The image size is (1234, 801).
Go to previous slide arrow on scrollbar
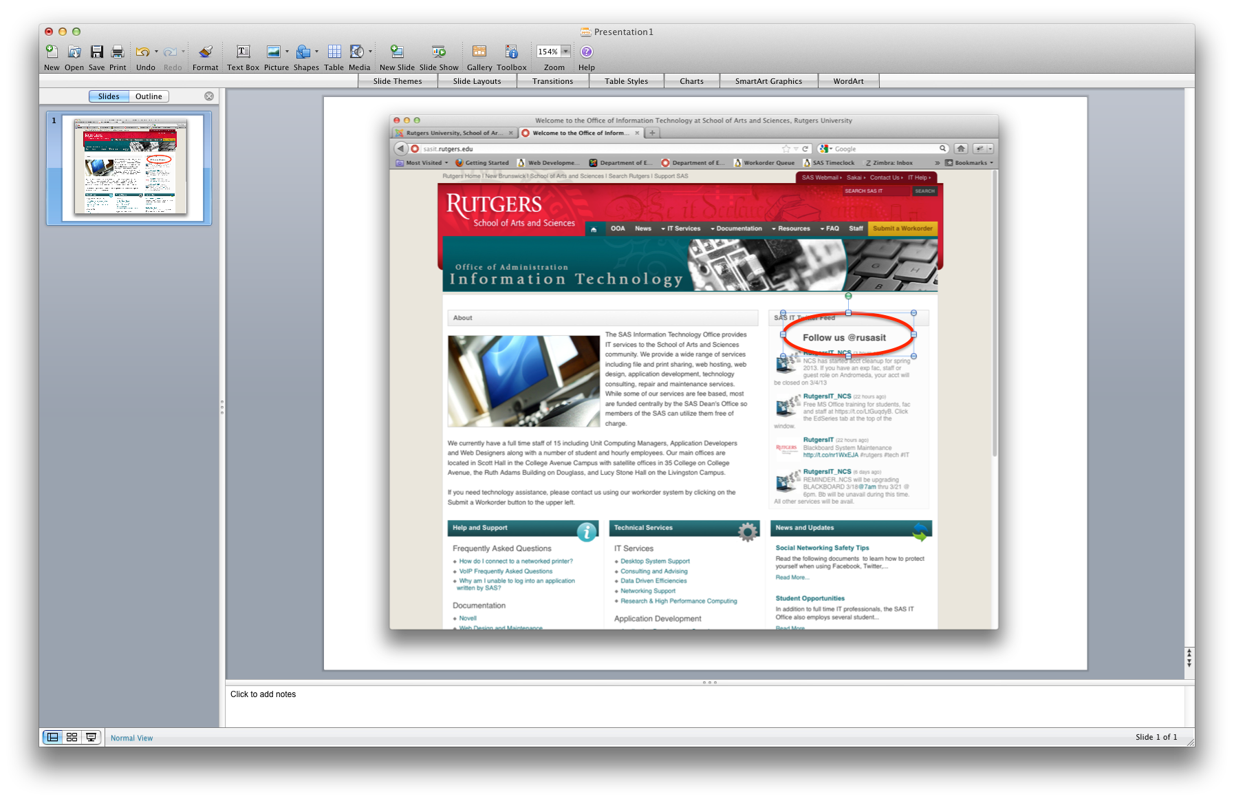tap(1189, 652)
